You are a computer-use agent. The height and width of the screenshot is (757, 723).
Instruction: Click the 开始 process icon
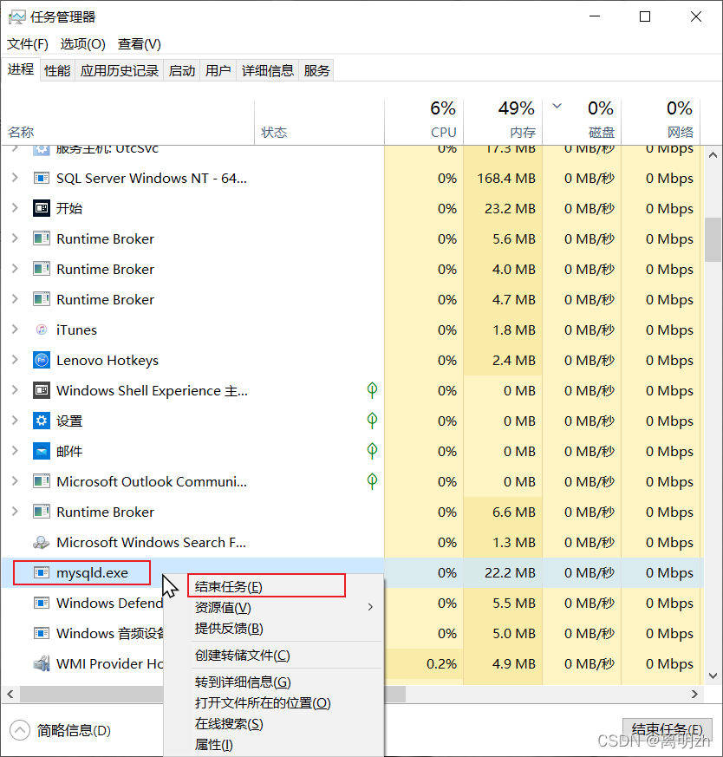coord(42,209)
